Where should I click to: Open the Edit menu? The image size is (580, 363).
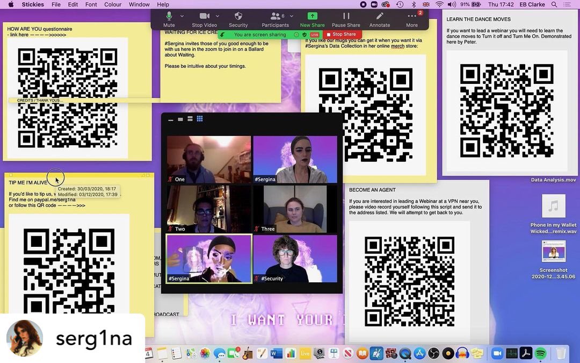pos(73,4)
